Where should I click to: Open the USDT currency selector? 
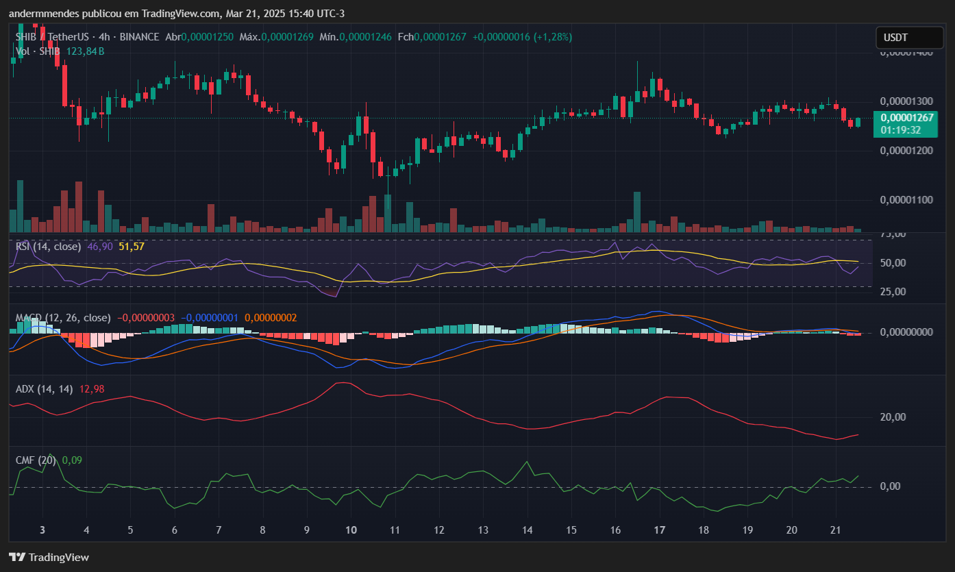pyautogui.click(x=909, y=38)
